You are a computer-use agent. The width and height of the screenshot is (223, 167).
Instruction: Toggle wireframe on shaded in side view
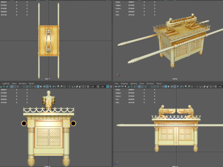click(172, 87)
